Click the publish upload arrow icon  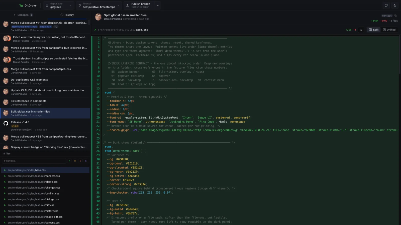click(127, 5)
